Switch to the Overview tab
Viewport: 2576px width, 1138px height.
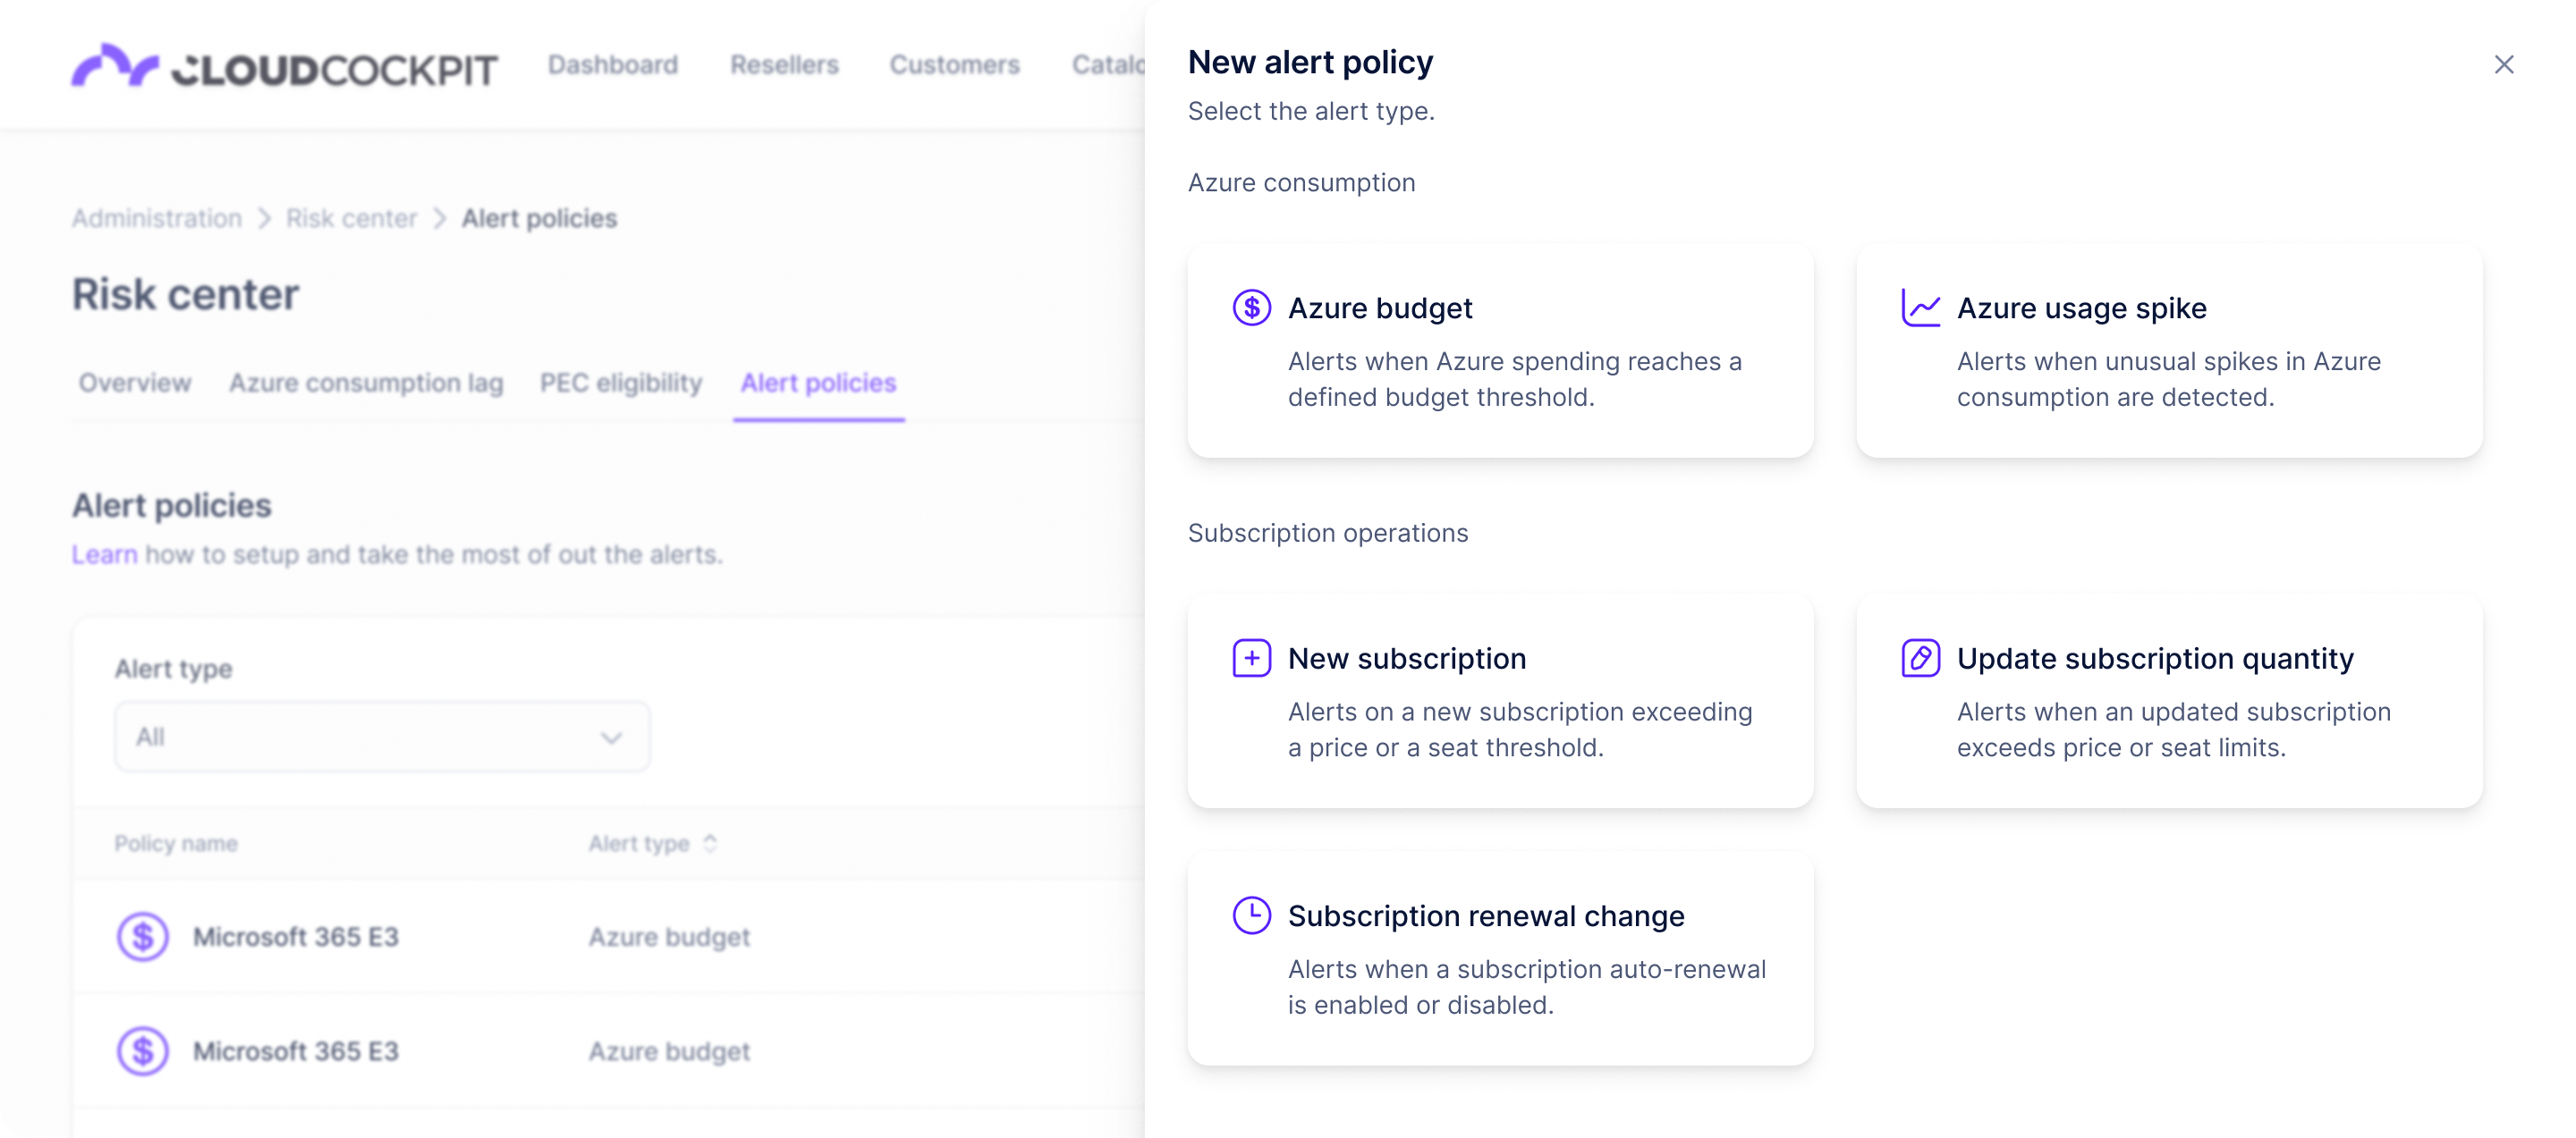[135, 384]
